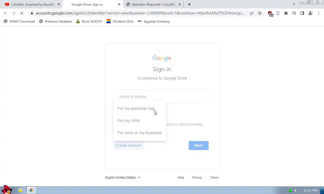Open the Privacy link
Screen dimensions: 324x194
pos(197,178)
